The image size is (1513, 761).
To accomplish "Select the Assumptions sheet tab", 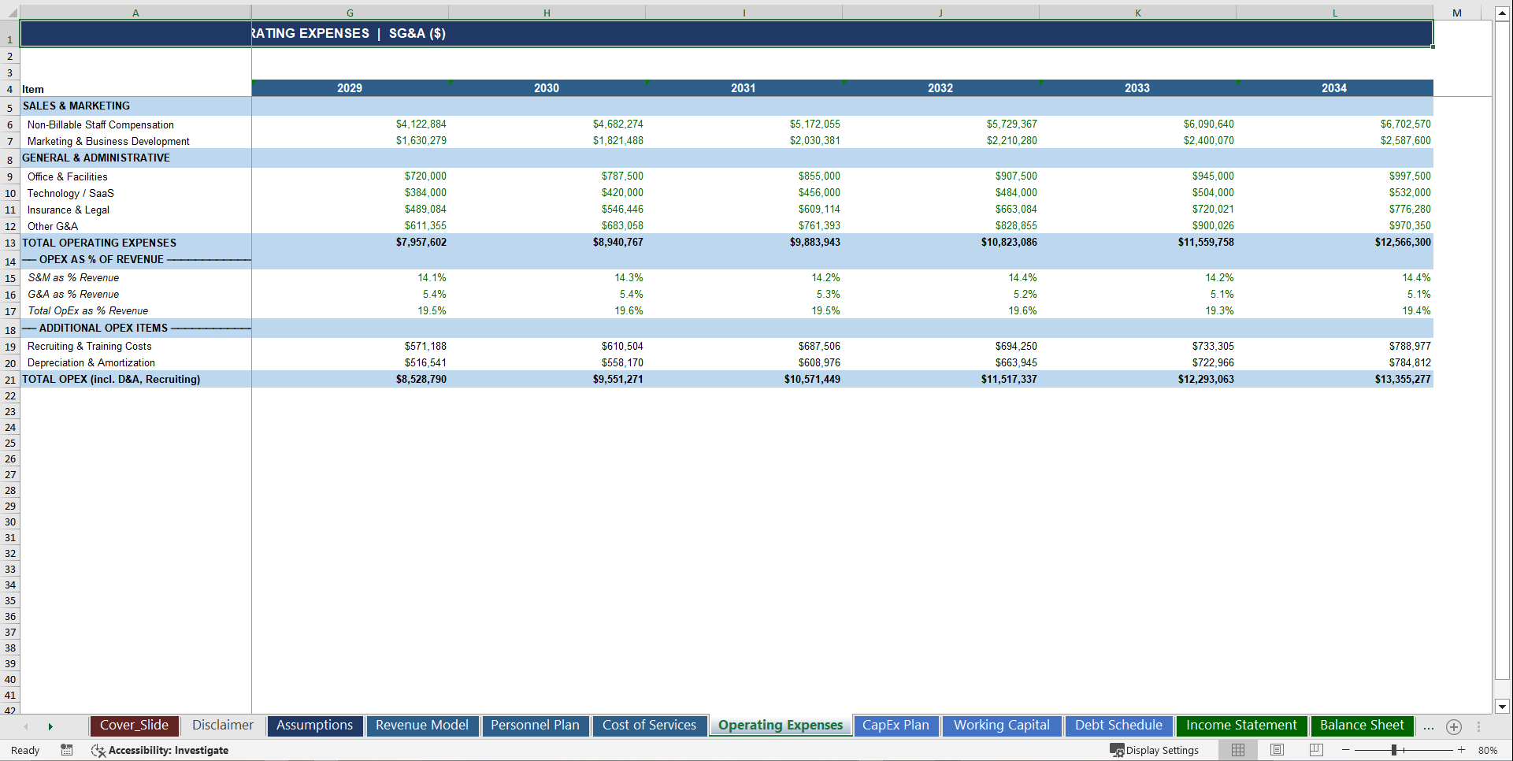I will tap(315, 726).
